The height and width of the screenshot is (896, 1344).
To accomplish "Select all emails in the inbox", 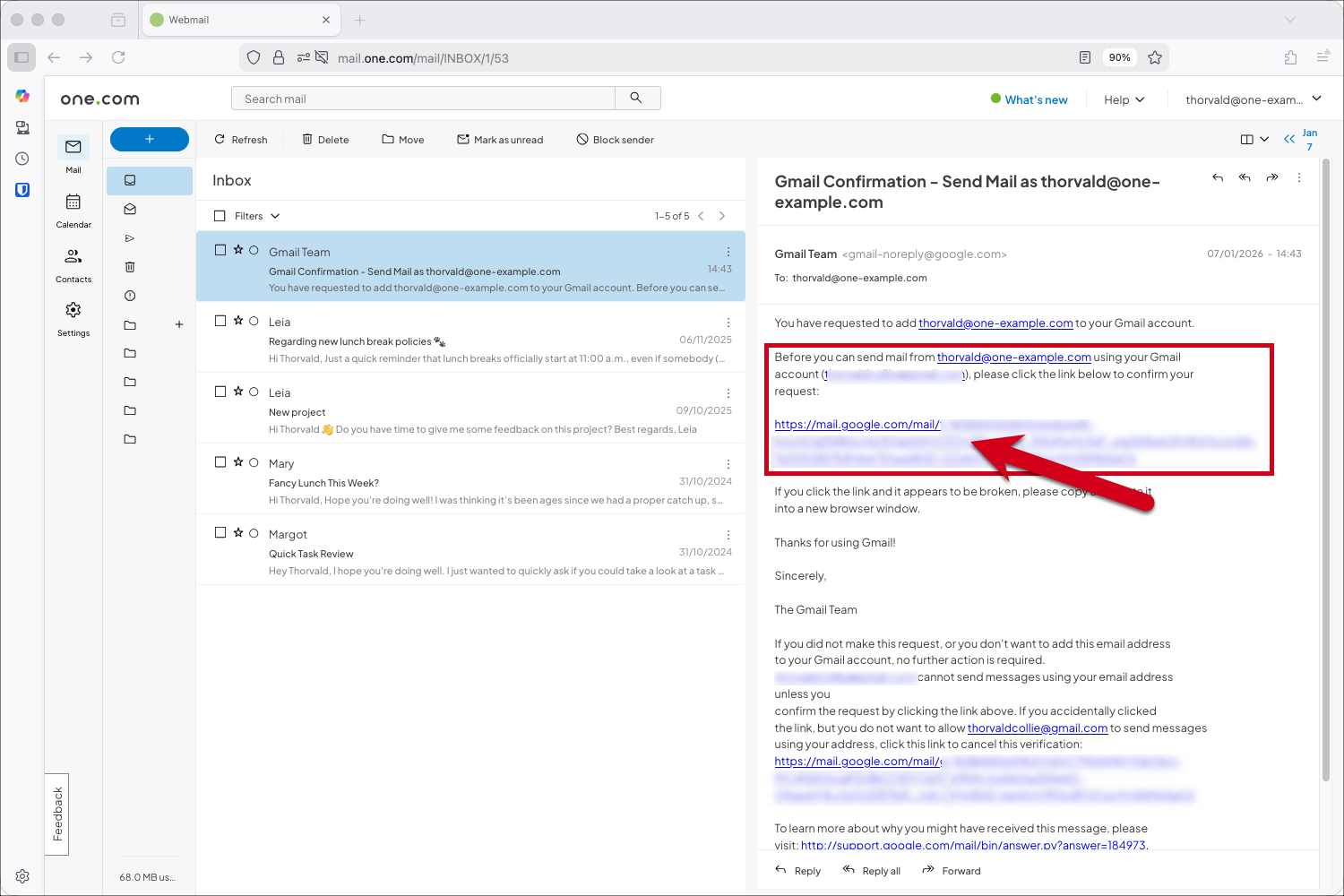I will tap(220, 215).
